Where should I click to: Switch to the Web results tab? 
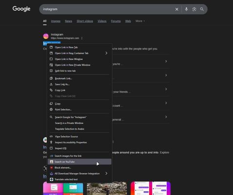128,21
